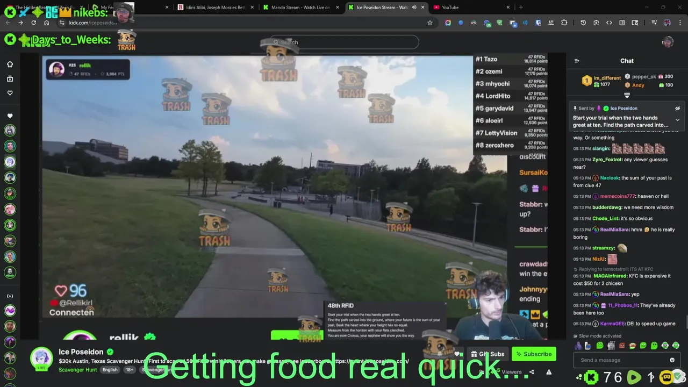Select the 18+ tag
688x387 pixels.
click(130, 370)
